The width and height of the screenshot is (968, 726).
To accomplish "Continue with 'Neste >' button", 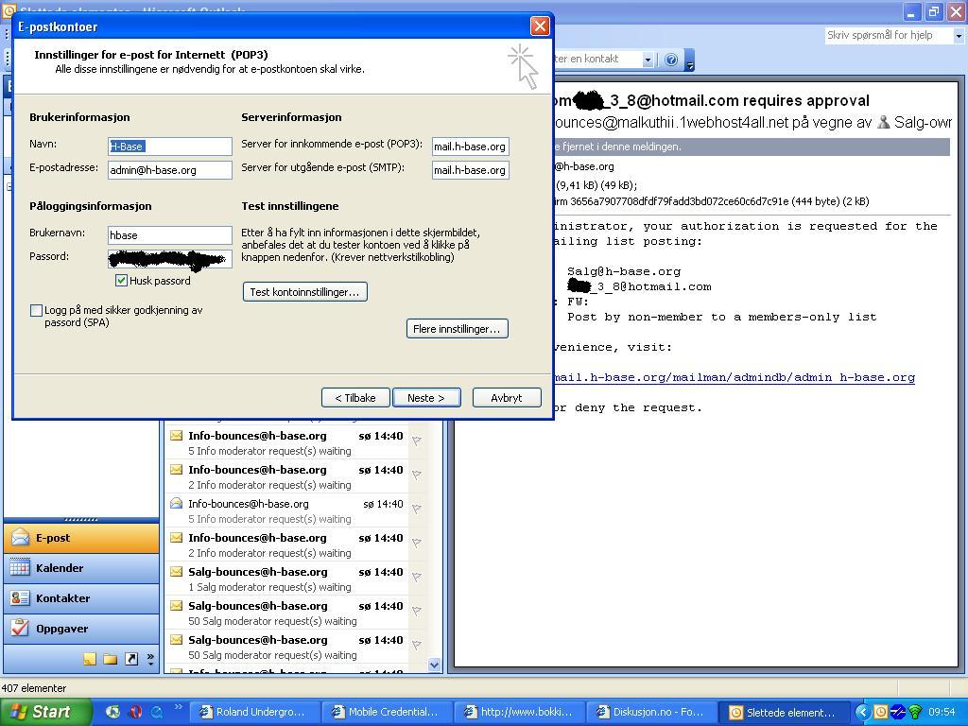I will pos(426,398).
